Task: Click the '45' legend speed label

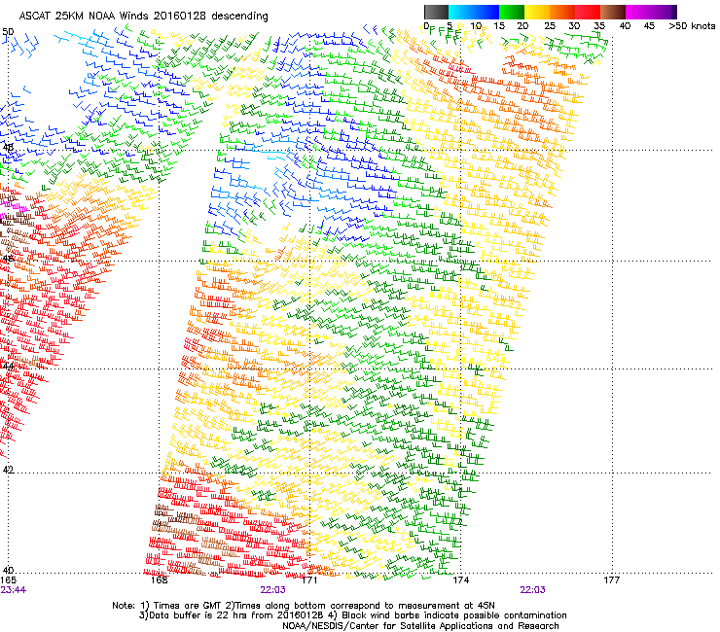Action: pyautogui.click(x=649, y=25)
